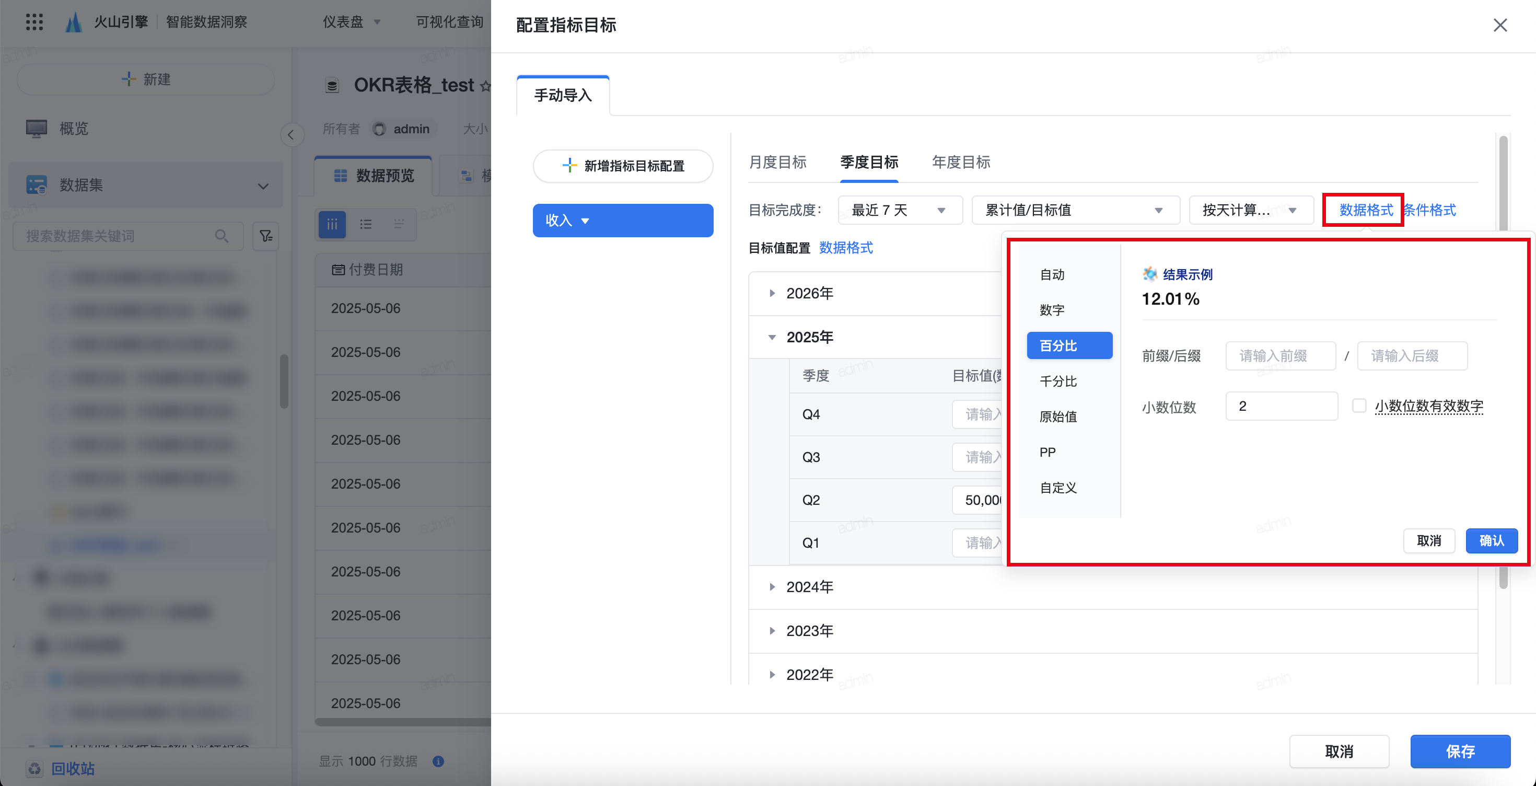Click the 小数位数 input showing 2
The height and width of the screenshot is (786, 1536).
coord(1282,406)
